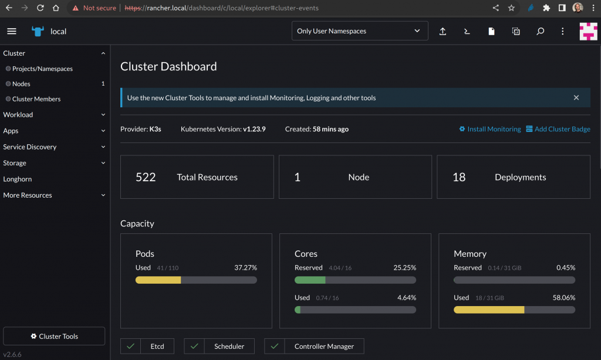The image size is (601, 360).
Task: Open the user avatar menu
Action: pos(588,31)
